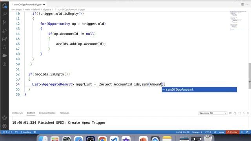Open Google Chrome from the Dock

(102, 139)
